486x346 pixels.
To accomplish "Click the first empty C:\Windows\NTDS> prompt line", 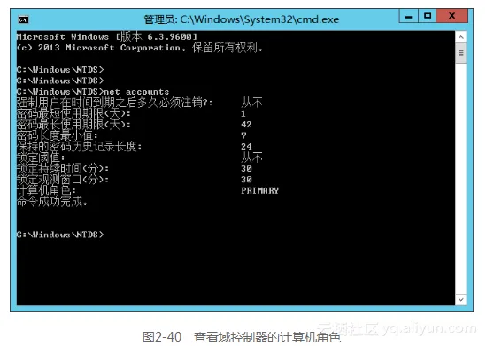I will 60,69.
